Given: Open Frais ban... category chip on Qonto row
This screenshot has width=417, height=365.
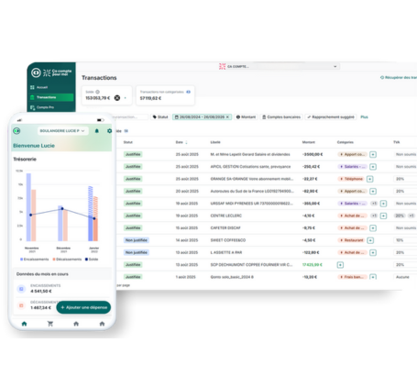Looking at the screenshot, I should 353,277.
